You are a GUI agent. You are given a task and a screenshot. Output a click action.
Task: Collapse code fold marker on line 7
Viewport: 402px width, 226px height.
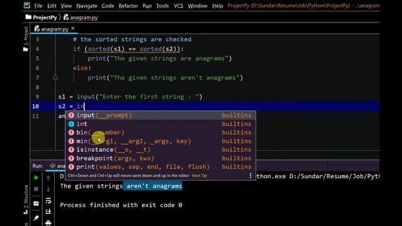pos(55,77)
